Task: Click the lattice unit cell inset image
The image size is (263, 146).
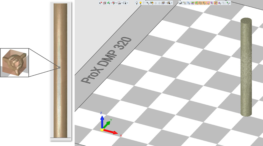Action: point(15,63)
